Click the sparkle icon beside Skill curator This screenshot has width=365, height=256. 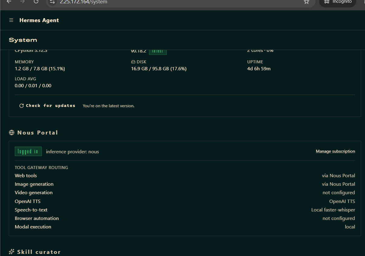[11, 252]
